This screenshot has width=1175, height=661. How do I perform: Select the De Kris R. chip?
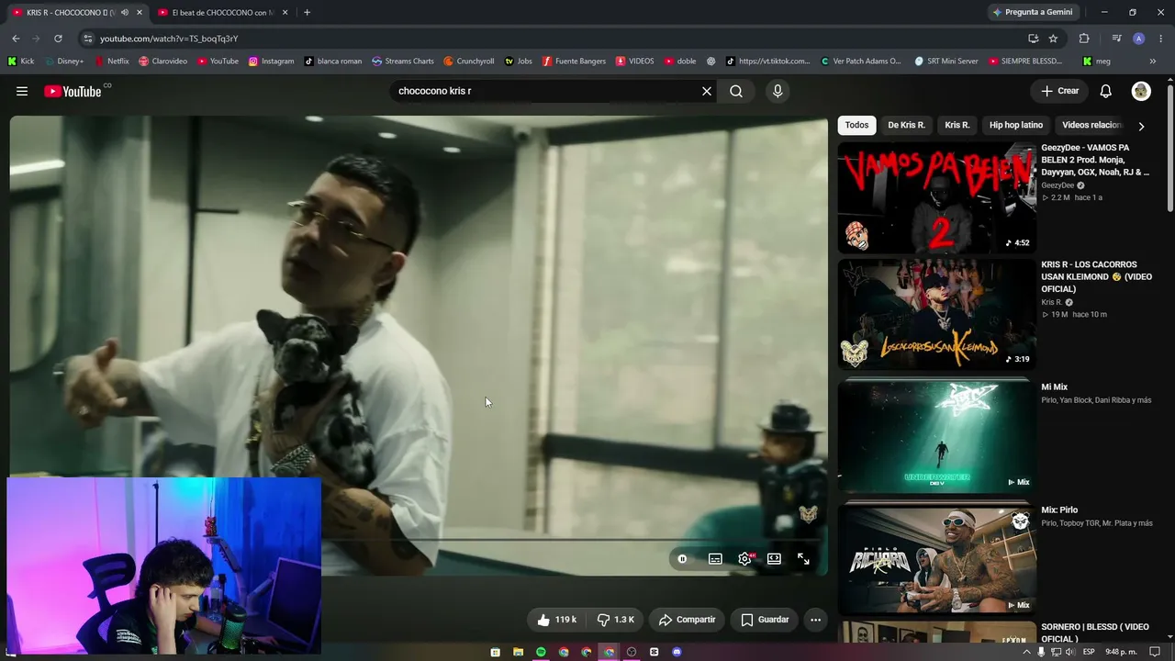(x=906, y=125)
